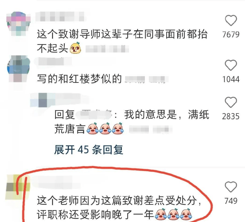Tap the blurred username after 回复
Viewport: 245px width, 222px height.
tap(94, 114)
